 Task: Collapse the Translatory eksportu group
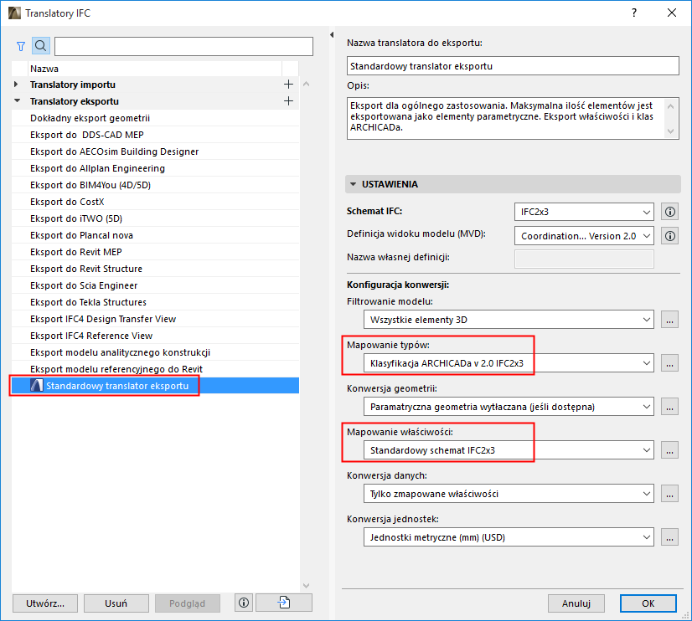(x=17, y=101)
